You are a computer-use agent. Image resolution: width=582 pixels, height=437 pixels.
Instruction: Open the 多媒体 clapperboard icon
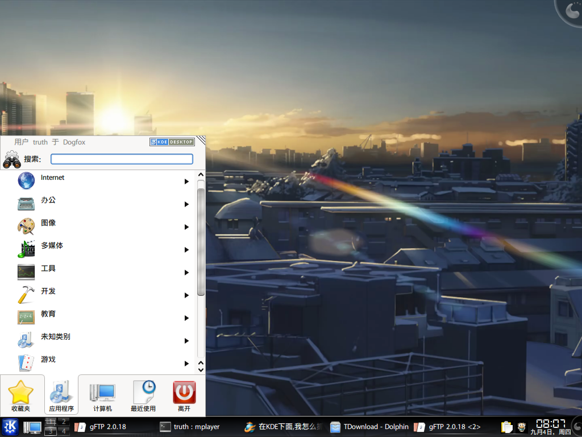[x=26, y=249]
